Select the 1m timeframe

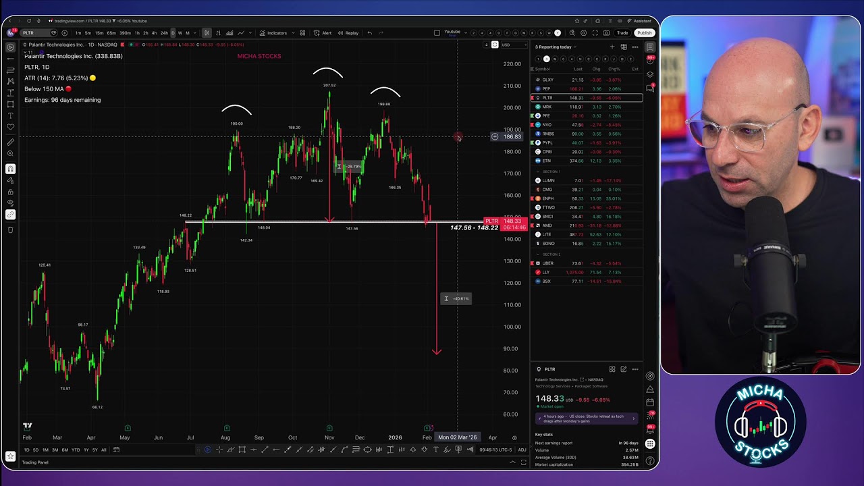tap(78, 33)
